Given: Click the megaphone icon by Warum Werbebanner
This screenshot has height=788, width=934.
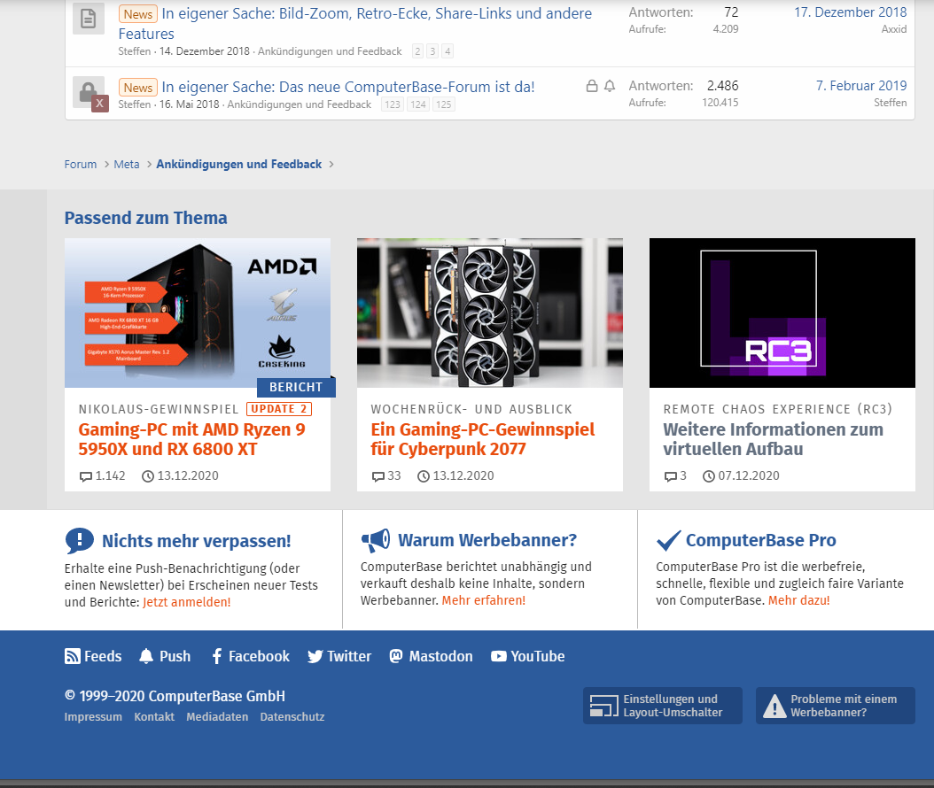Looking at the screenshot, I should [375, 540].
